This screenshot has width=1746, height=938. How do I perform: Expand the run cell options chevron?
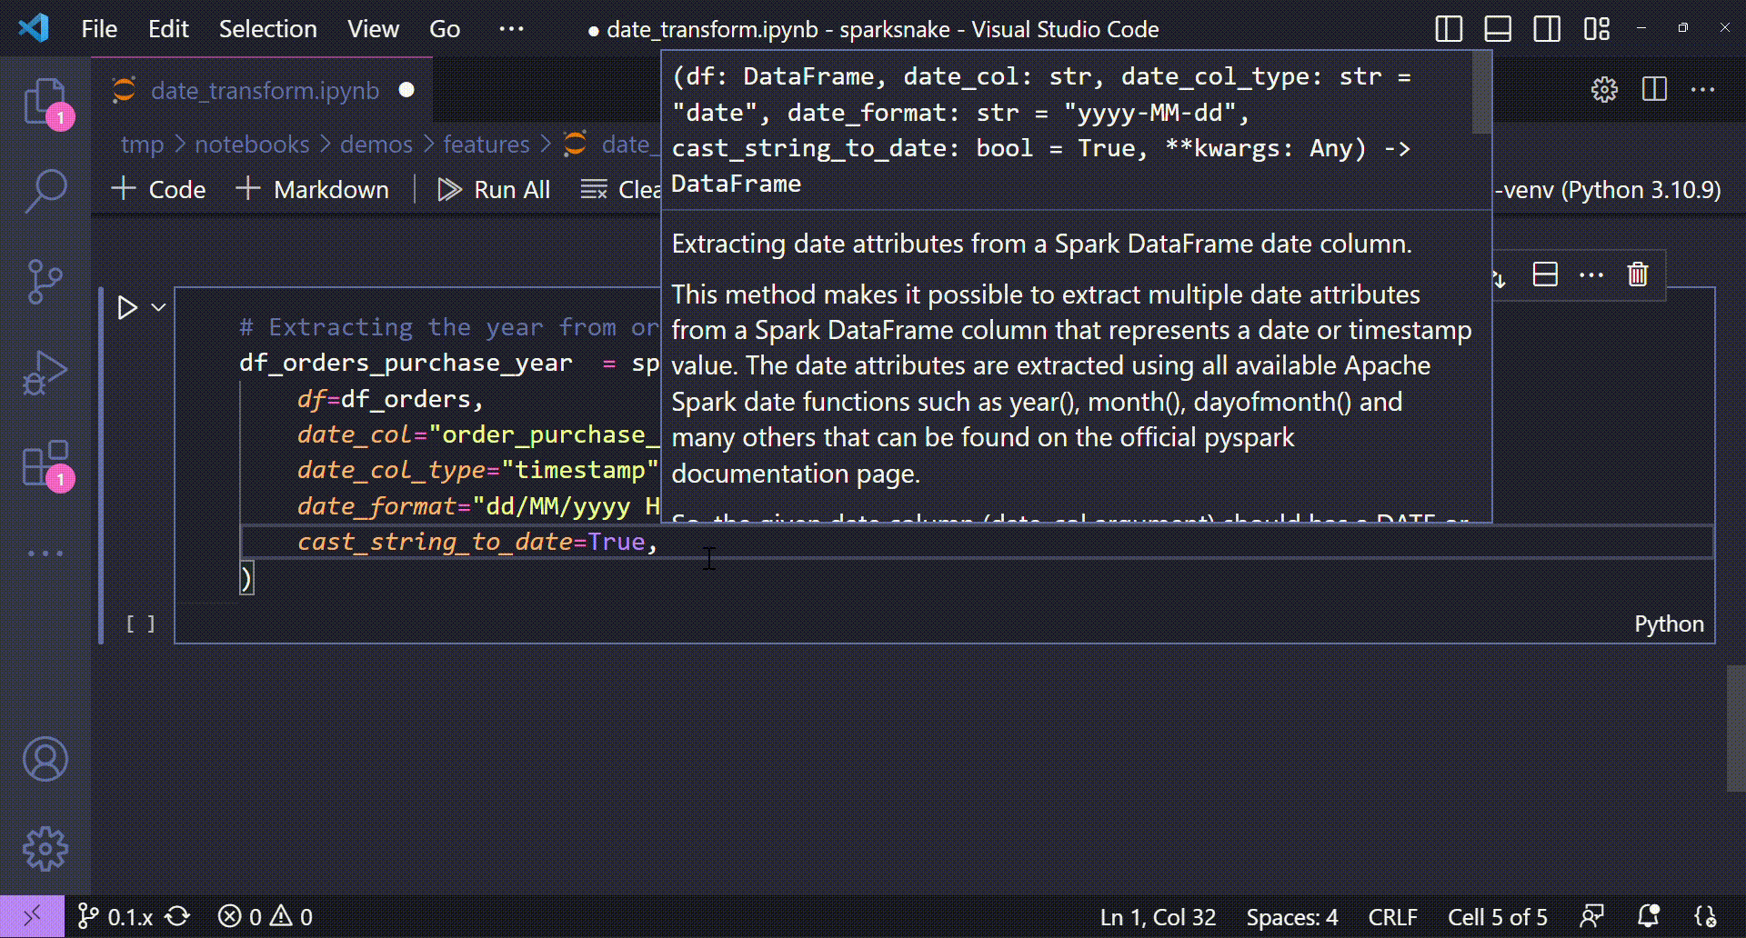click(x=158, y=307)
